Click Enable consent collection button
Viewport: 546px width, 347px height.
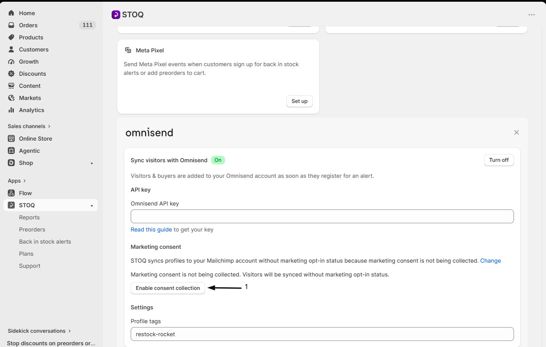click(x=168, y=288)
